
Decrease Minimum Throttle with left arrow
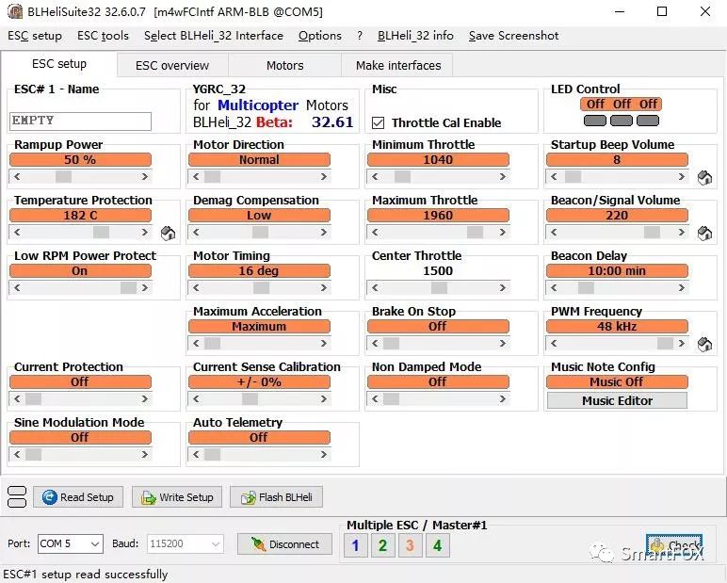(375, 177)
